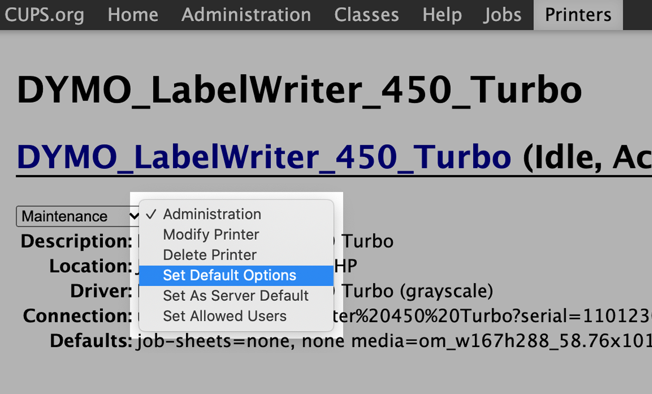This screenshot has width=652, height=394.
Task: Expand the Maintenance dropdown
Action: click(x=78, y=216)
